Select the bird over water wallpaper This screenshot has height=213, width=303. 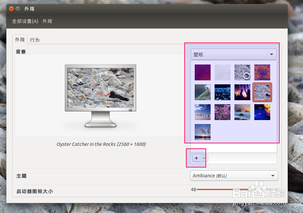(x=202, y=132)
